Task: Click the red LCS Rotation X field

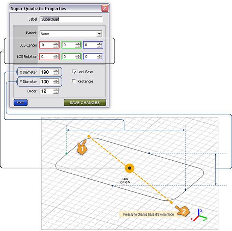Action: (49, 56)
